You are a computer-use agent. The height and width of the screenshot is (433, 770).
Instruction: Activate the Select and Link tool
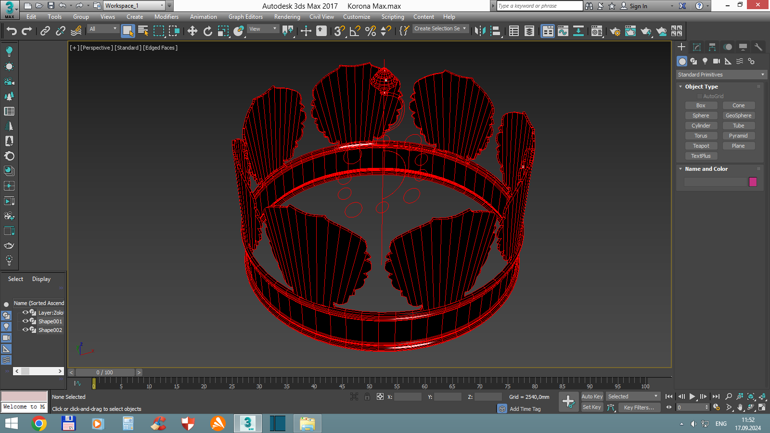[x=45, y=31]
